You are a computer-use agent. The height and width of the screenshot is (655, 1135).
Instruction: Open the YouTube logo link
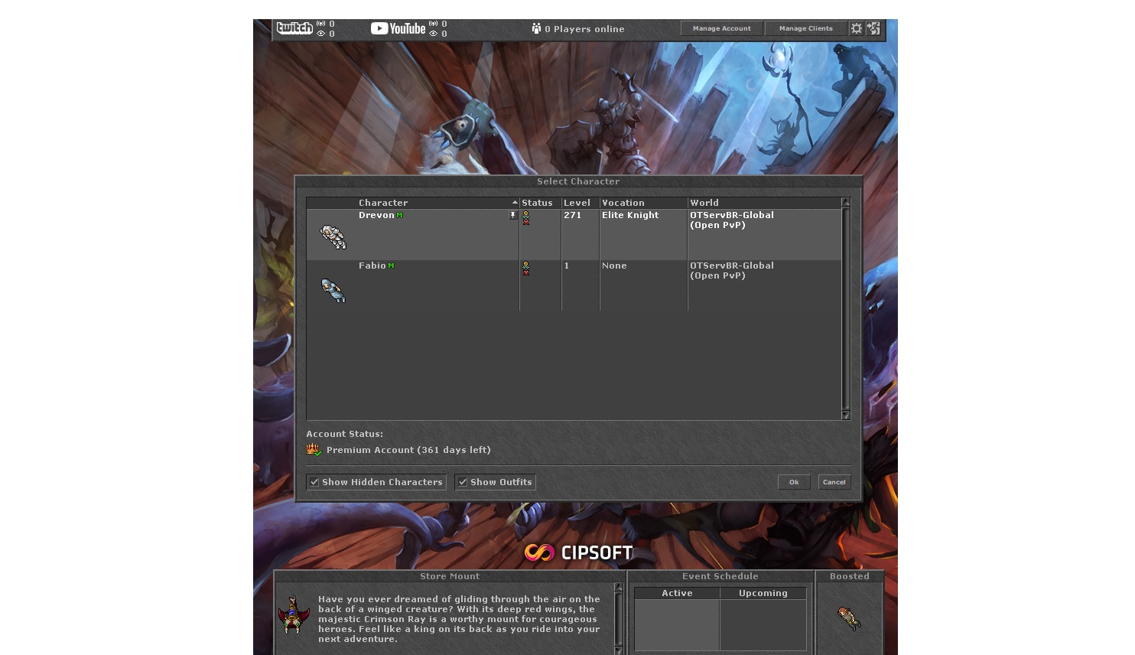pos(398,28)
